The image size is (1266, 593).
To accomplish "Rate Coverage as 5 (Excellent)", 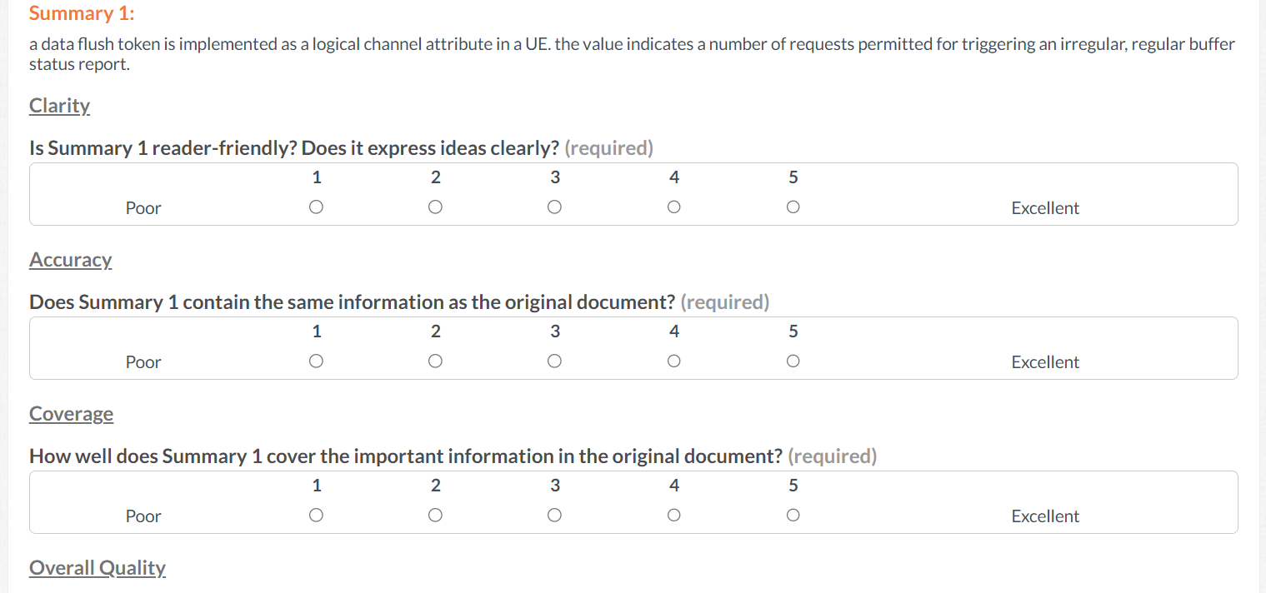I will click(793, 516).
